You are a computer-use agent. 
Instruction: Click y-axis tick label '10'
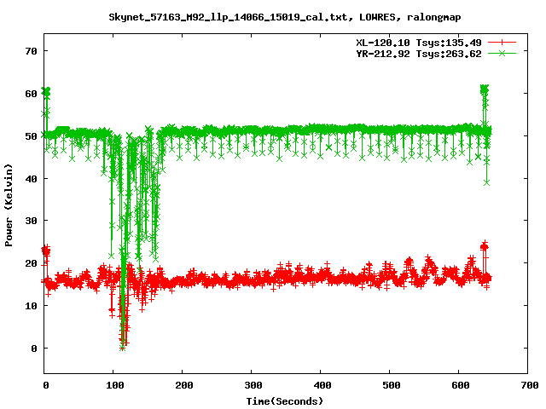coord(31,306)
